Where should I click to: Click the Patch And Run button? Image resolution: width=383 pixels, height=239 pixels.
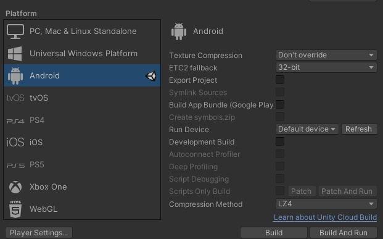point(347,191)
